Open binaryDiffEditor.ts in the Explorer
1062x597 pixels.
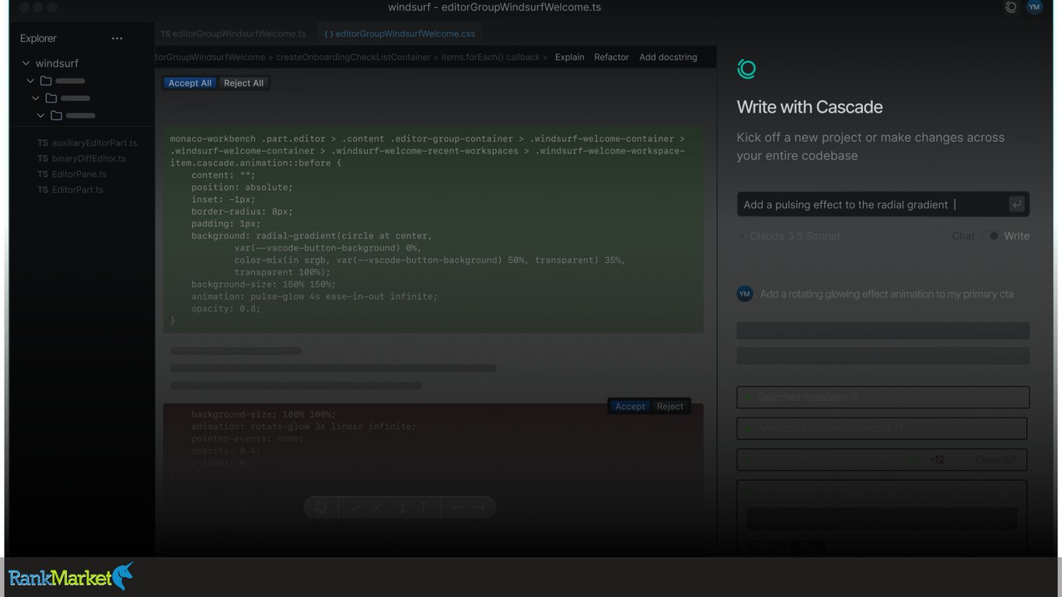82,159
